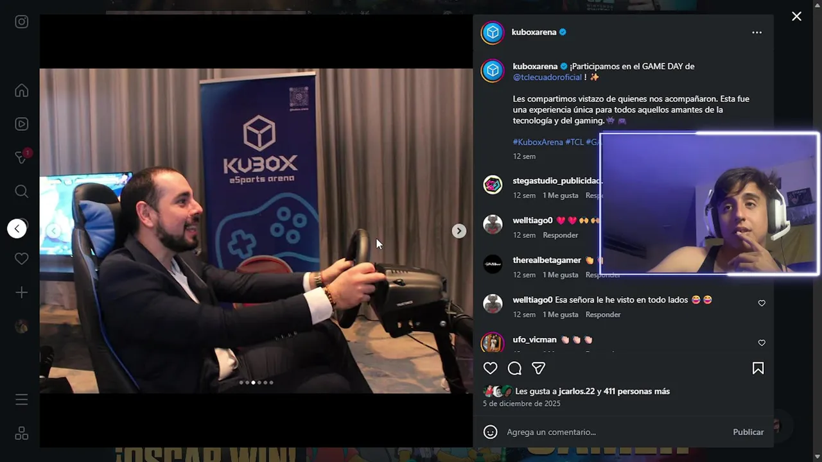Open Notifications heart in sidebar
The width and height of the screenshot is (822, 462).
click(x=22, y=259)
